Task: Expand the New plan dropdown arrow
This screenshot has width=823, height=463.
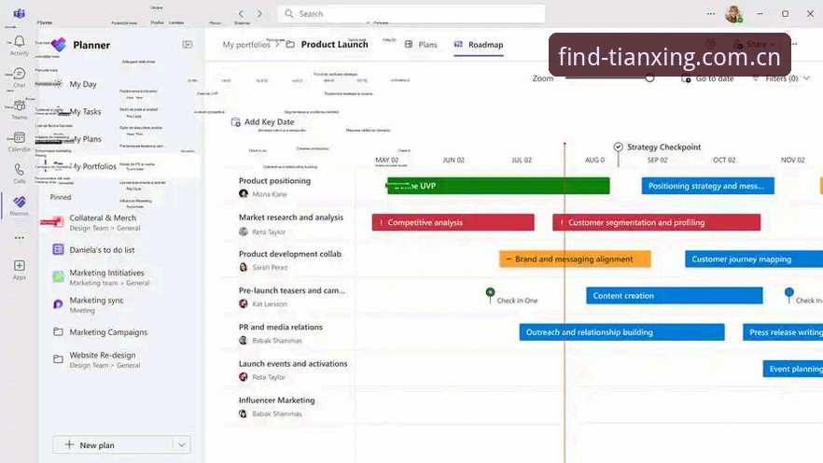Action: 182,444
